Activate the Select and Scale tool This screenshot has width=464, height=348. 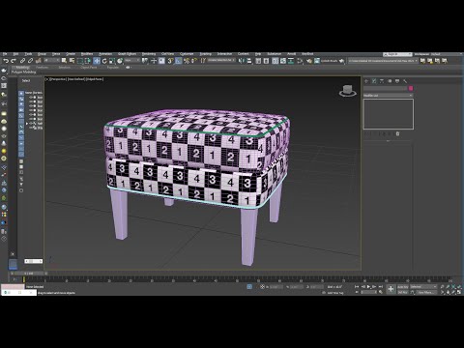[x=112, y=61]
